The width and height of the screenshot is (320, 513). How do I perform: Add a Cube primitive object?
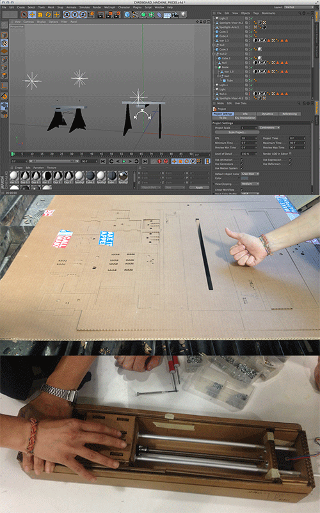pyautogui.click(x=127, y=15)
